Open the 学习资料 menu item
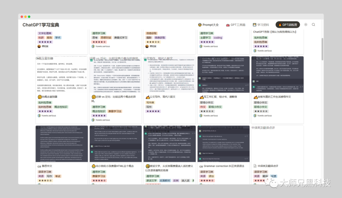 point(261,25)
